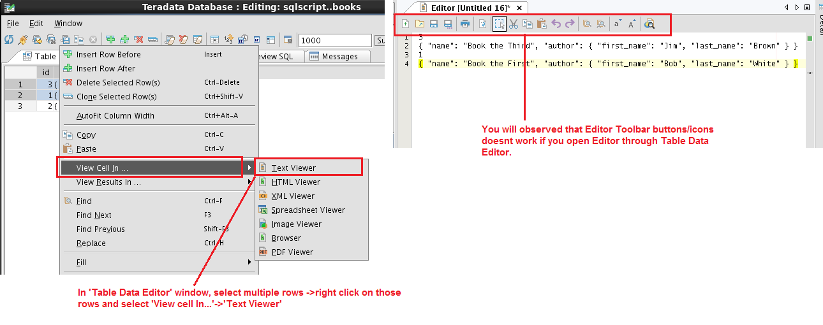Image resolution: width=823 pixels, height=325 pixels.
Task: Choose Clone Selected Row(s) in context menu
Action: (159, 96)
